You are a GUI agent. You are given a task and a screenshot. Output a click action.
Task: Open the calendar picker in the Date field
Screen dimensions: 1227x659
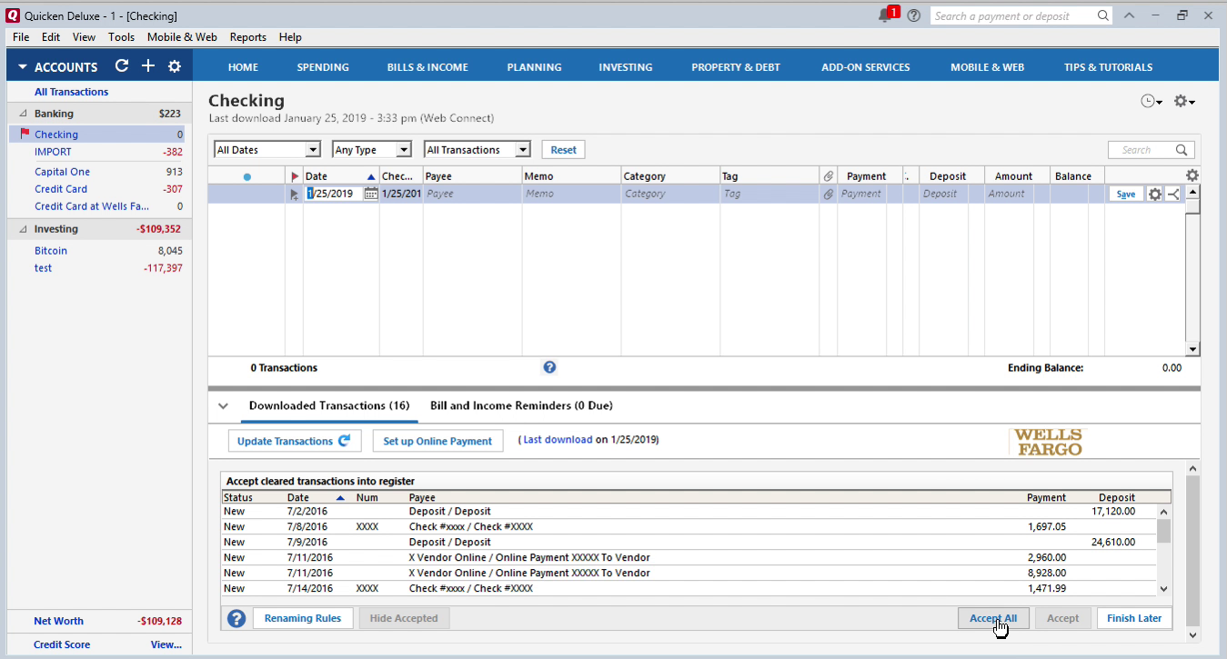coord(370,194)
